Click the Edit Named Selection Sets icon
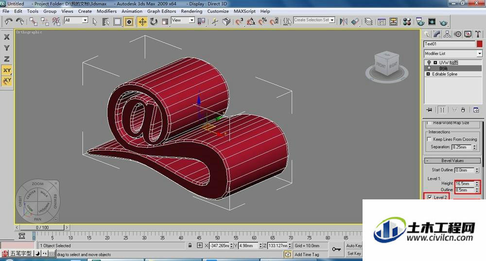This screenshot has width=486, height=261. coord(287,21)
